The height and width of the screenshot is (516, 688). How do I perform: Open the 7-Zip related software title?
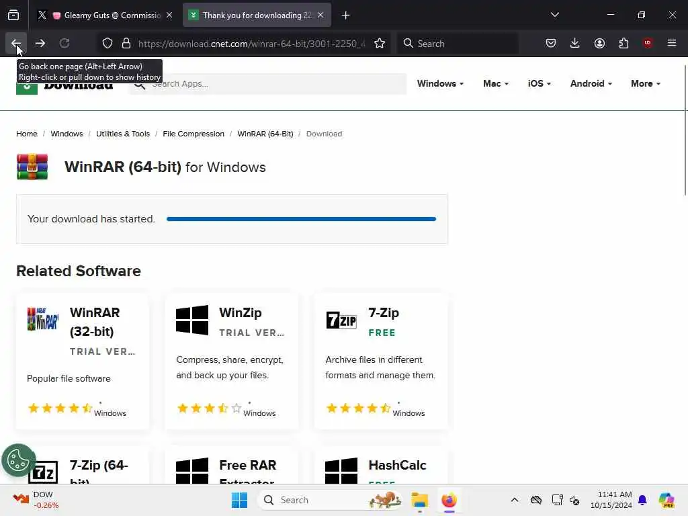click(384, 313)
